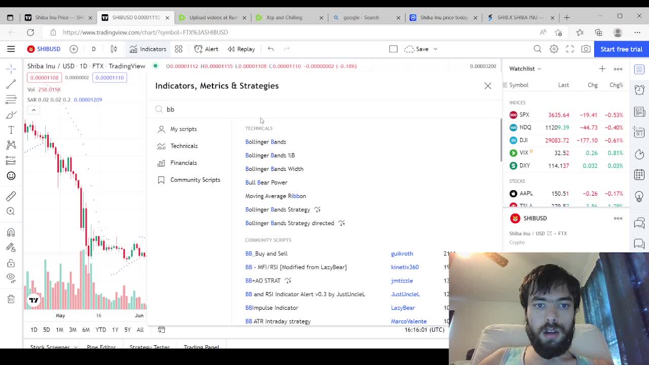The width and height of the screenshot is (649, 365).
Task: Switch to Shiba Inu price today tab
Action: 444,17
